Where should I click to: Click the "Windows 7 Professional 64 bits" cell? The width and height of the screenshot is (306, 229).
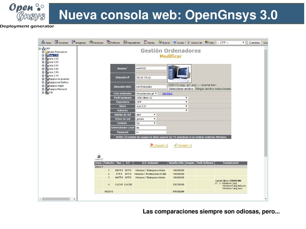(150, 174)
